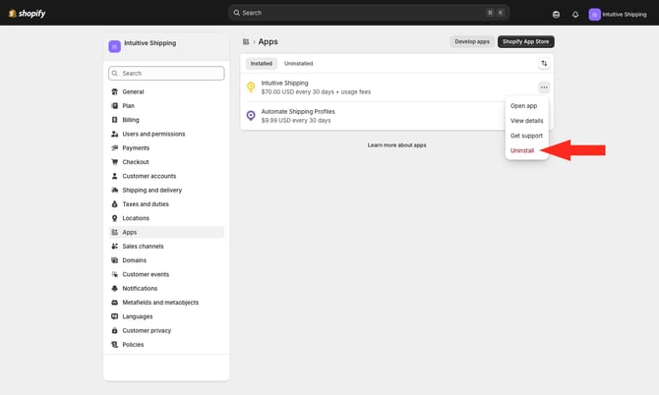
Task: Click the Customer accounts person icon
Action: pyautogui.click(x=114, y=176)
